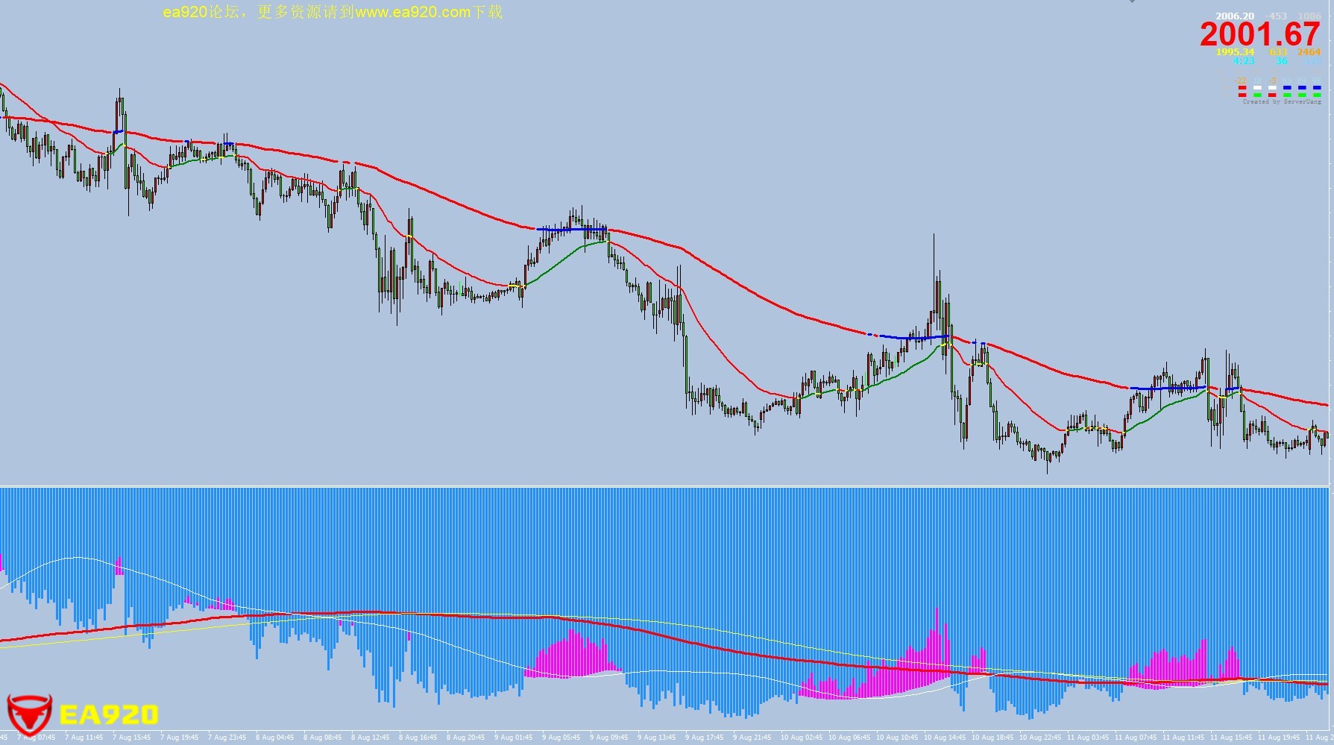The width and height of the screenshot is (1334, 745).
Task: Select the 11 Aug 15:45 time marker
Action: 1231,738
